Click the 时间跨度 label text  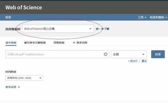[x=11, y=72]
